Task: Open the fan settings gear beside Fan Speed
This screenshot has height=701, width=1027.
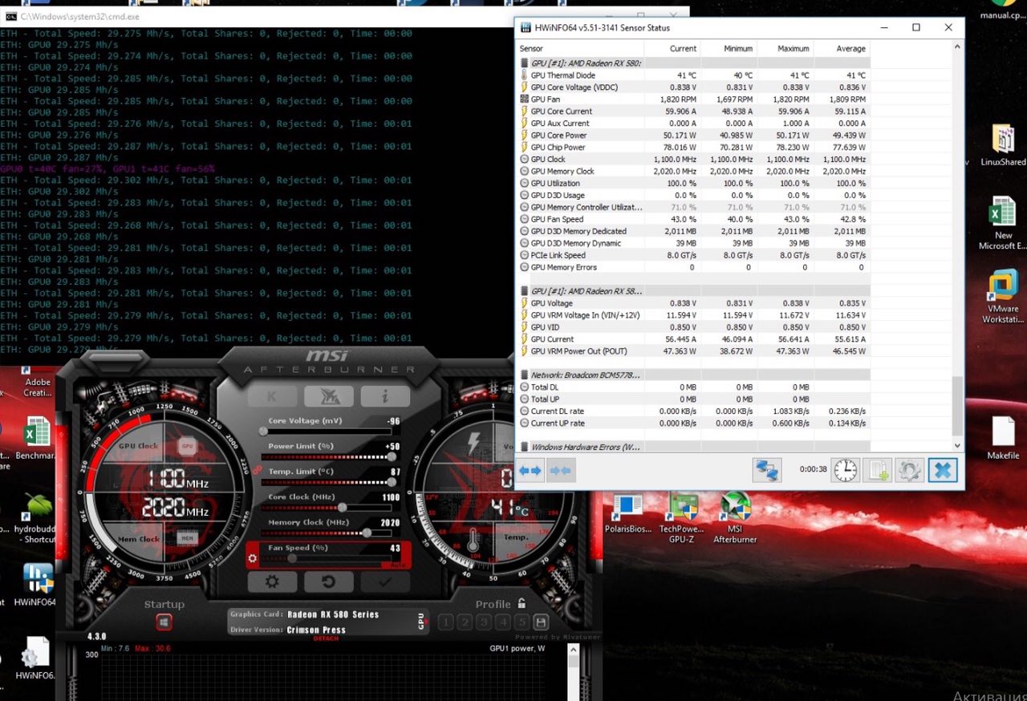Action: pyautogui.click(x=254, y=557)
